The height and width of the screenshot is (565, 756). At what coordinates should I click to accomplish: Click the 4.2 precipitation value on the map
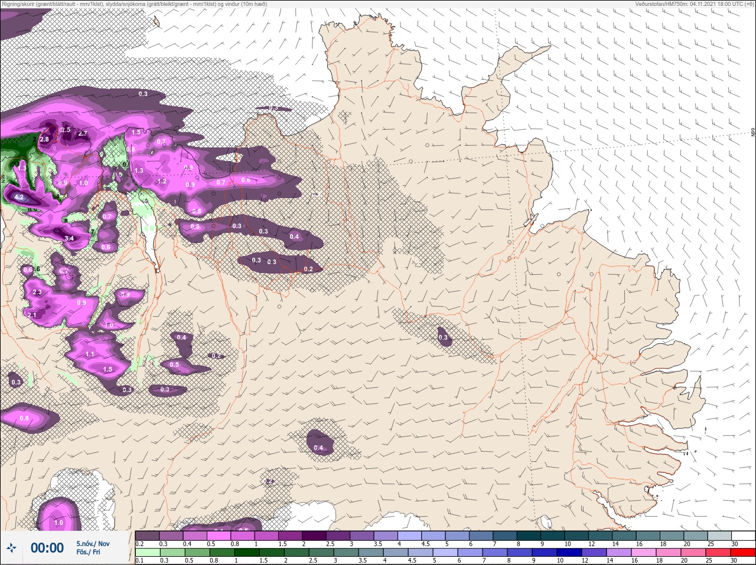coord(18,197)
